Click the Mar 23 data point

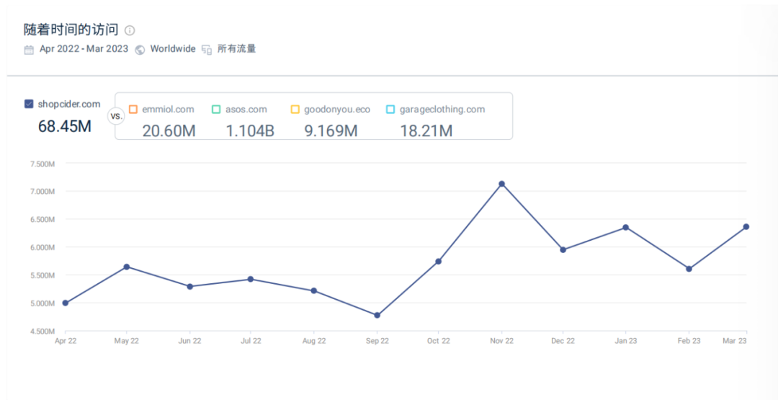pos(746,226)
